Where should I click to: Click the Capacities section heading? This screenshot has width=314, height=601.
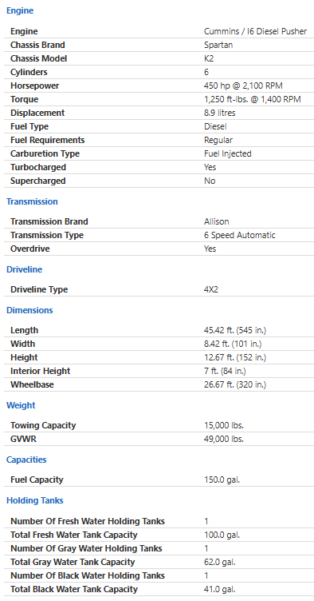click(26, 460)
